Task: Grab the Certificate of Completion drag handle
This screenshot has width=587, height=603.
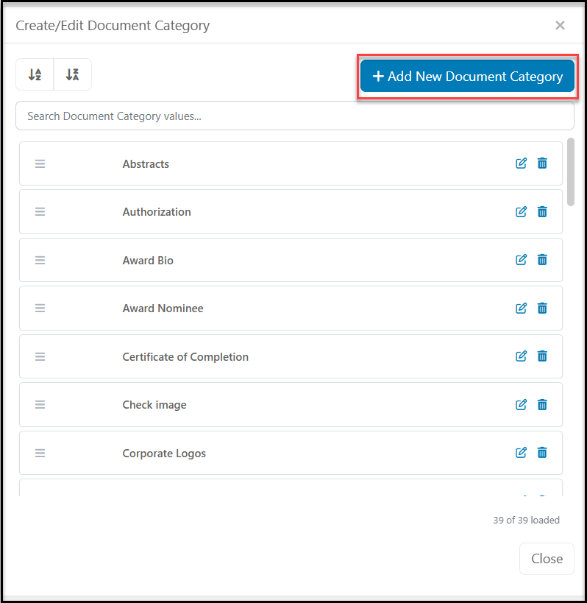Action: coord(40,356)
